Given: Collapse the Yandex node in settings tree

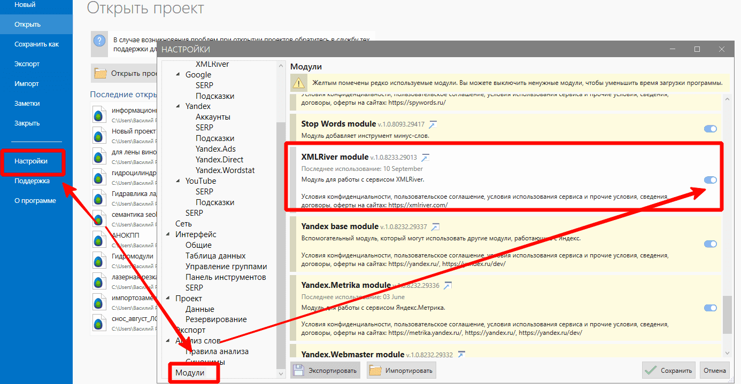Looking at the screenshot, I should [178, 106].
